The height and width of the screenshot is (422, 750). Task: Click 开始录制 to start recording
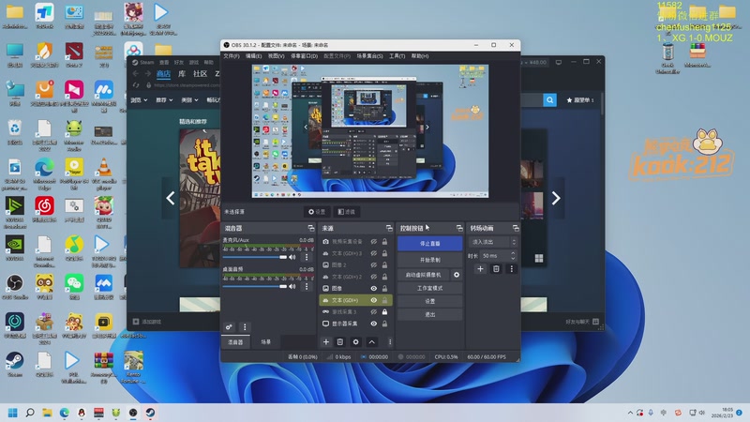coord(430,260)
